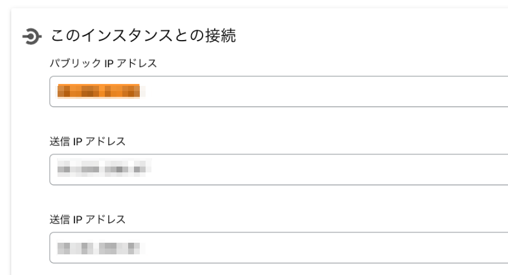Click the word パブリック in the first label
Image resolution: width=508 pixels, height=275 pixels.
coord(76,63)
